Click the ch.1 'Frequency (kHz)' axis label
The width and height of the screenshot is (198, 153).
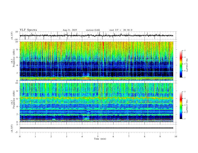(x=14, y=58)
